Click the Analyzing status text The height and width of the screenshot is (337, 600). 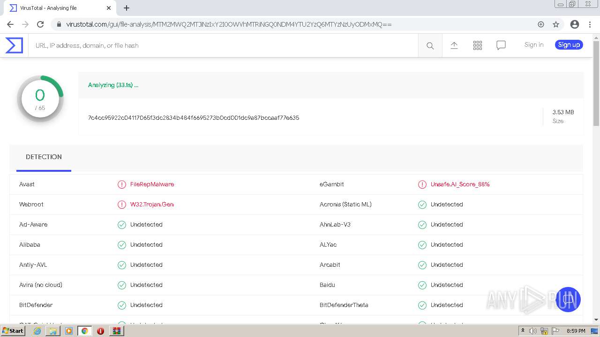113,85
